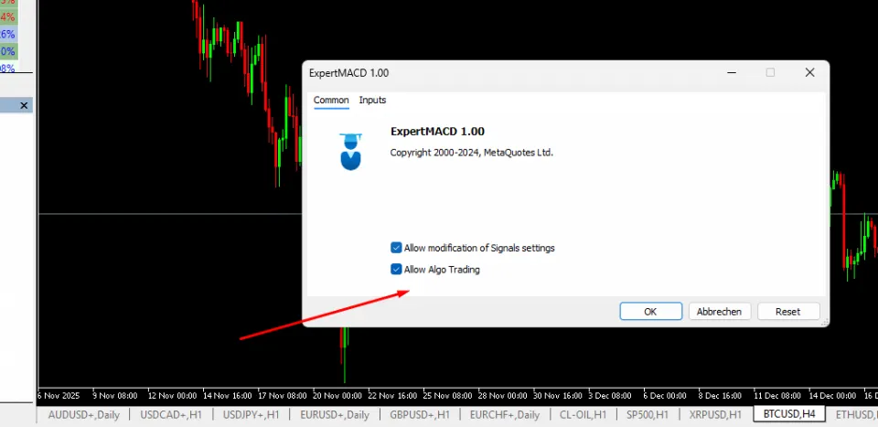Click the ExpertMACD 1.00 bold heading
Screen dimensions: 878x427
[437, 132]
